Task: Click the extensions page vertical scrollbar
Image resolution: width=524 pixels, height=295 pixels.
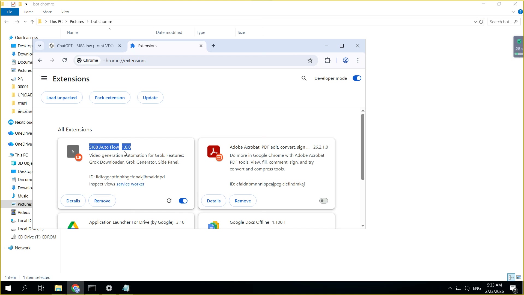Action: click(363, 147)
